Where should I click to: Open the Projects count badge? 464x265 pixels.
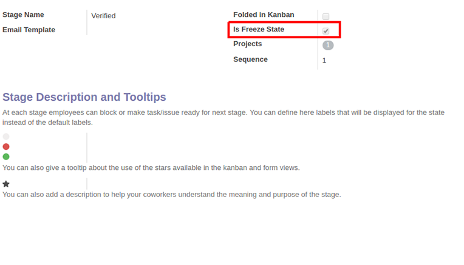[328, 45]
